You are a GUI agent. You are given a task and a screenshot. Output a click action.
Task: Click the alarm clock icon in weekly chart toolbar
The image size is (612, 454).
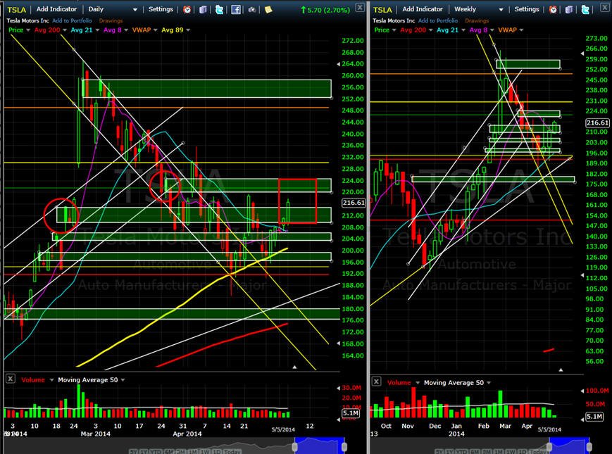(553, 9)
